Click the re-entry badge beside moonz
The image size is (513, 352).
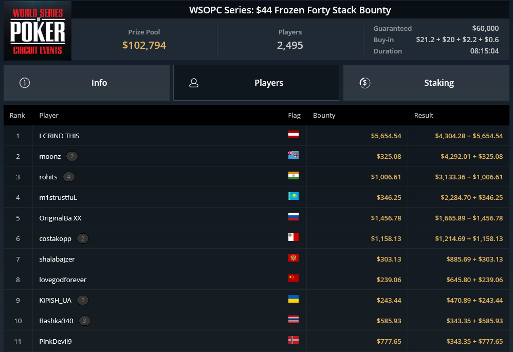tap(72, 156)
